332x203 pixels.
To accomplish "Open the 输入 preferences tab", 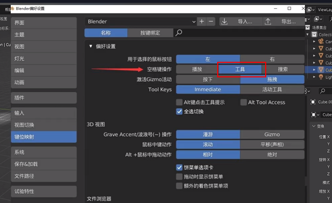I will (44, 113).
